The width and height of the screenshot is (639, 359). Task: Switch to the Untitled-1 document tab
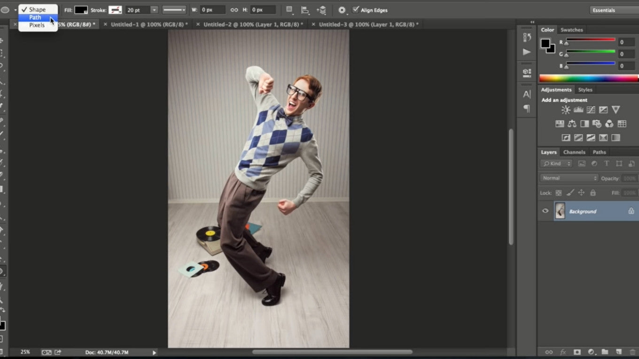149,24
